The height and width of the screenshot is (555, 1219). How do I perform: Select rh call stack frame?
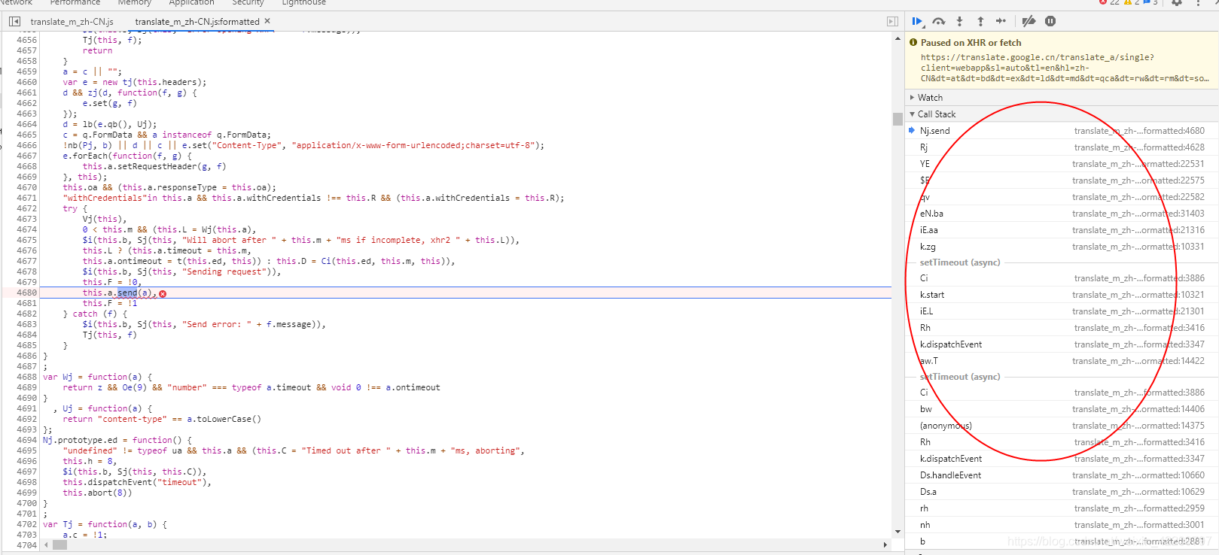click(1062, 508)
